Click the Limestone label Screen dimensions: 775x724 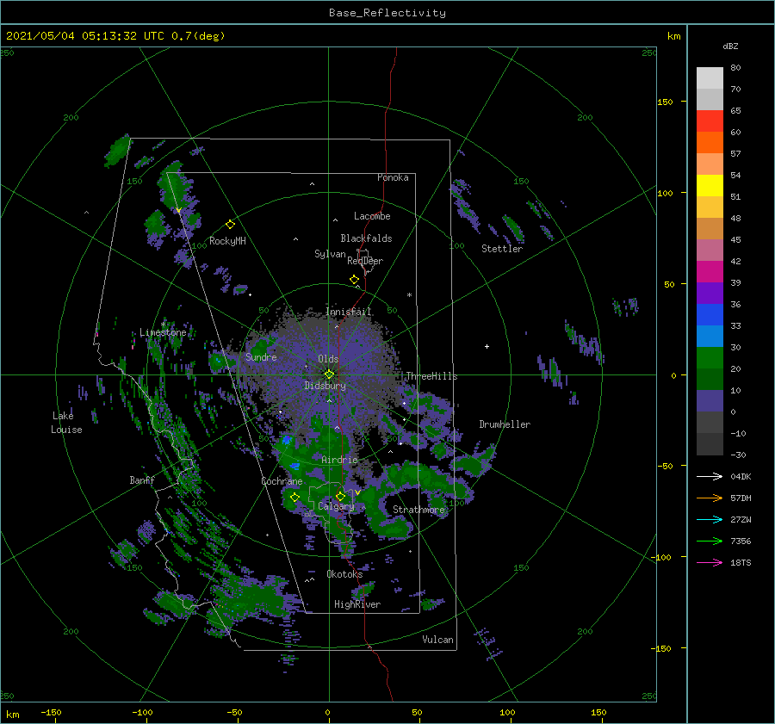[163, 332]
